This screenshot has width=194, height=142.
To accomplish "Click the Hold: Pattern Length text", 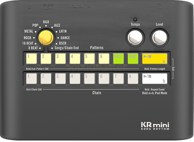I will [155, 69].
